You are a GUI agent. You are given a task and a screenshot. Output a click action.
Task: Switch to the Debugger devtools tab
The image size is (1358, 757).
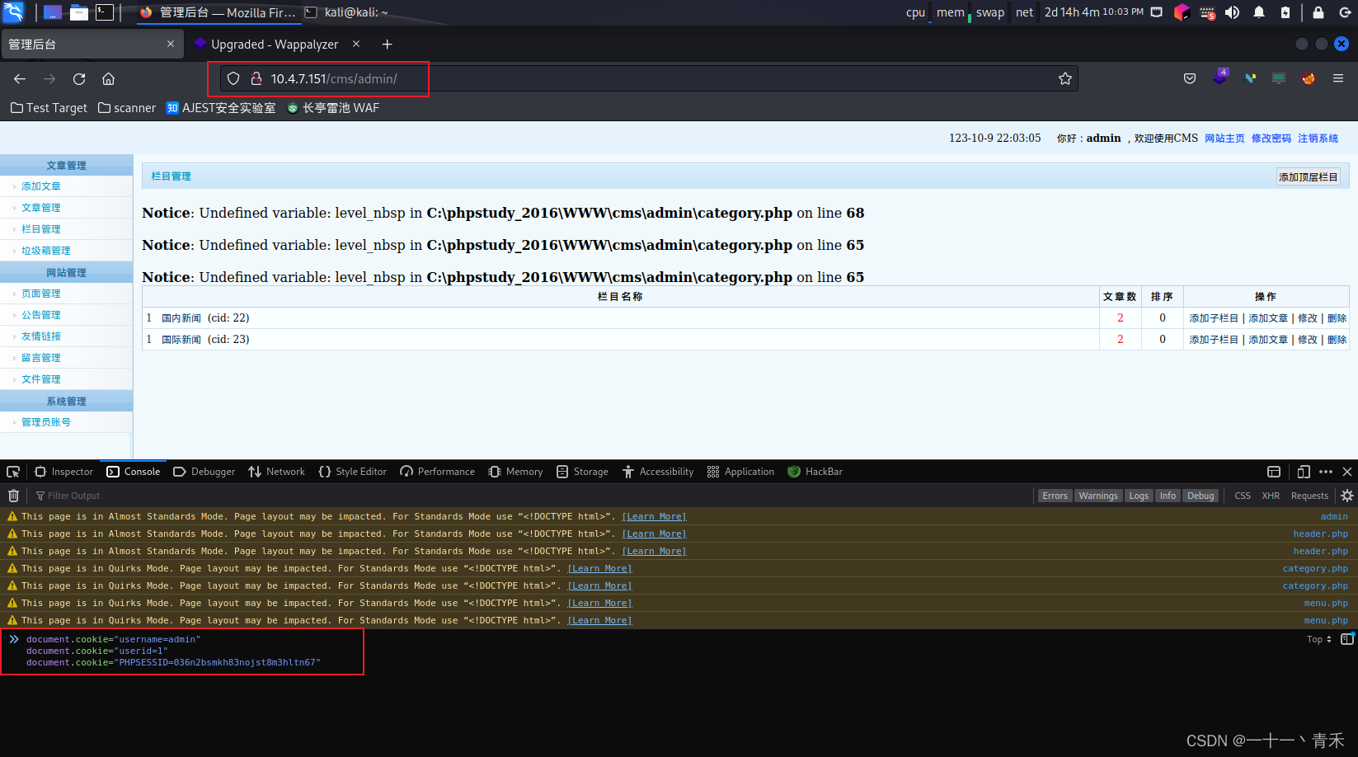click(x=204, y=472)
